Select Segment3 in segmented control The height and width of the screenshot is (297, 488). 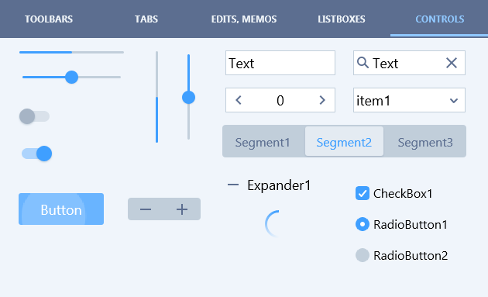click(x=425, y=142)
